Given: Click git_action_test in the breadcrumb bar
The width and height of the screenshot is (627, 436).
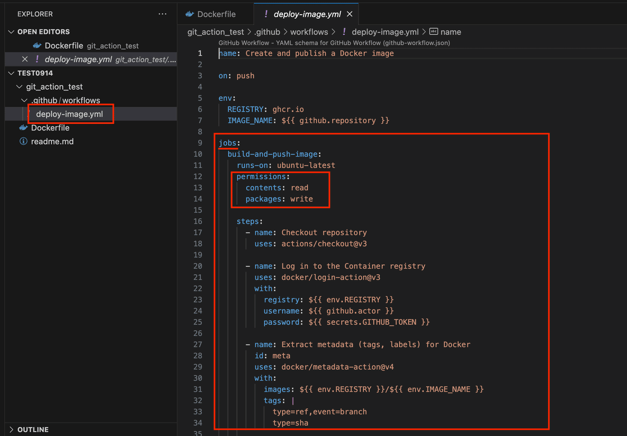Looking at the screenshot, I should coord(216,32).
